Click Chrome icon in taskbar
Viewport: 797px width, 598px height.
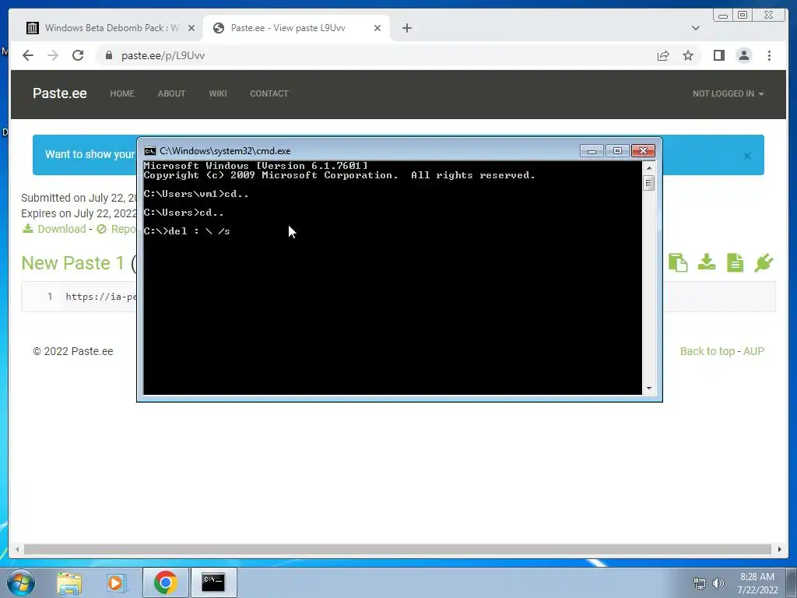166,582
